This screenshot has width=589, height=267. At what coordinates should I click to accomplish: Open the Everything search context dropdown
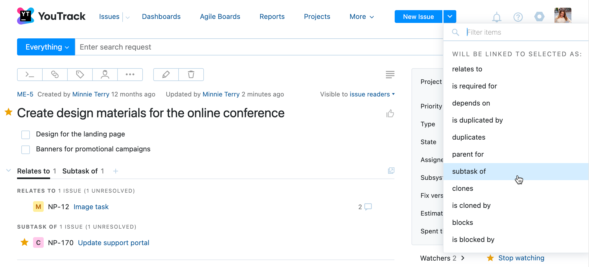[46, 47]
